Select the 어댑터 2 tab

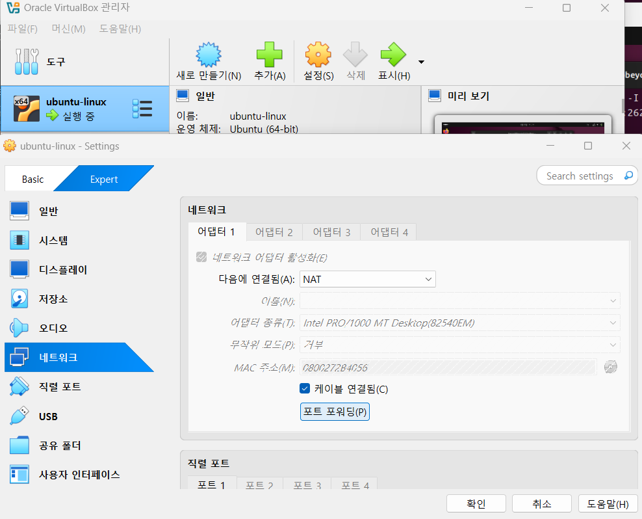coord(274,232)
